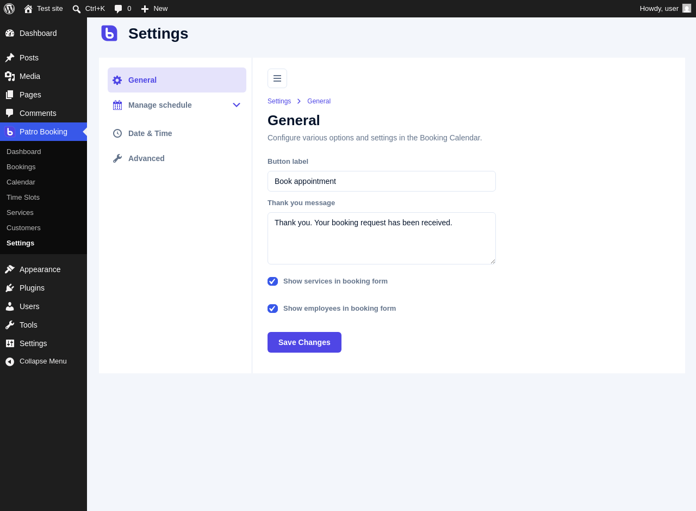Click the Settings breadcrumb link
This screenshot has width=696, height=511.
(x=279, y=101)
